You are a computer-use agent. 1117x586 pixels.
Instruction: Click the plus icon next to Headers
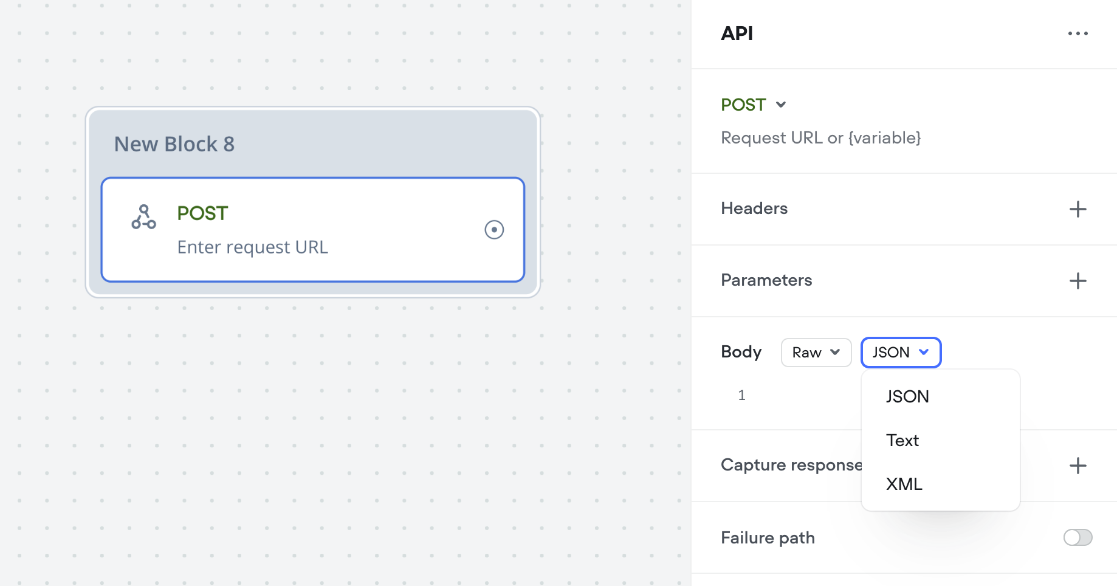[x=1077, y=209]
